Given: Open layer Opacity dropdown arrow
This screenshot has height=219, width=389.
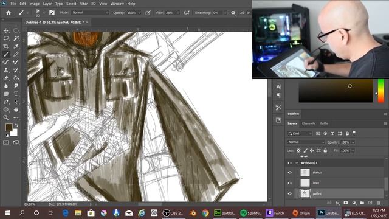Looking at the screenshot, I should click(353, 142).
